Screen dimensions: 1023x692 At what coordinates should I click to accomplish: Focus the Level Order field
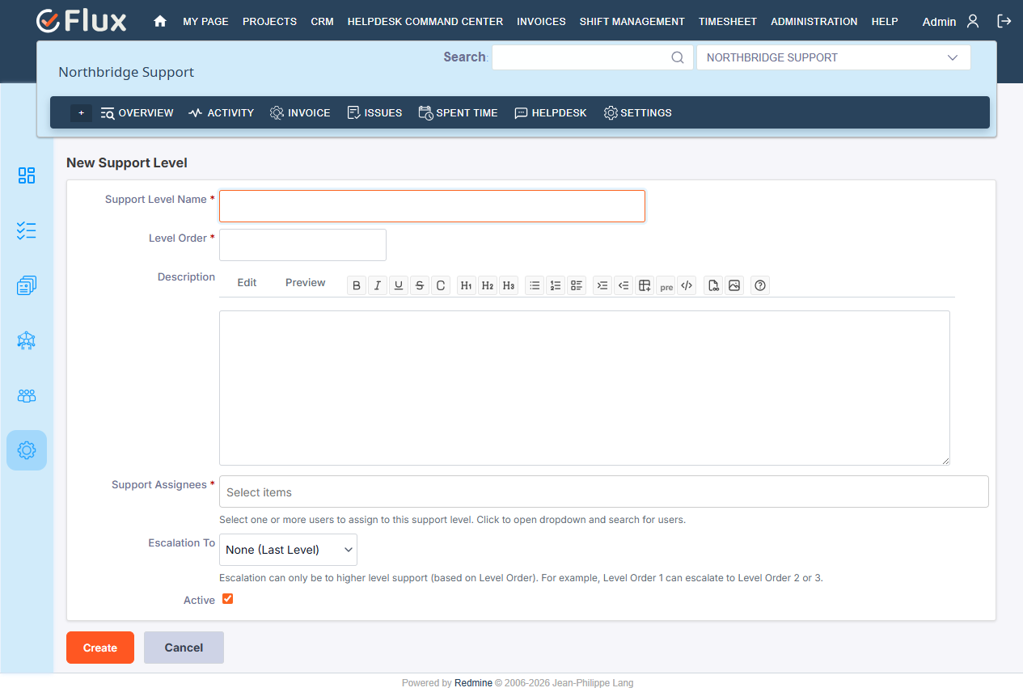point(302,245)
